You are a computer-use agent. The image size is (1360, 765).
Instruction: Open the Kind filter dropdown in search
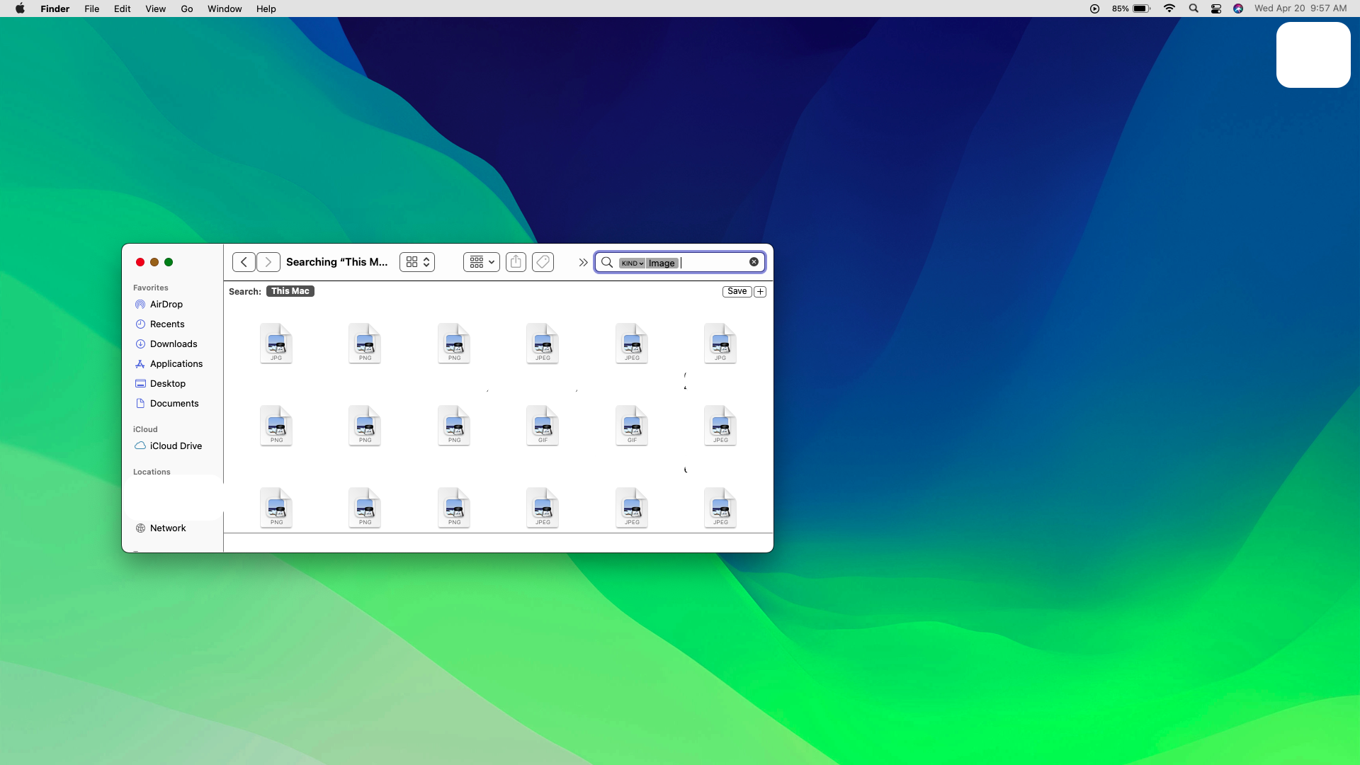(x=632, y=263)
